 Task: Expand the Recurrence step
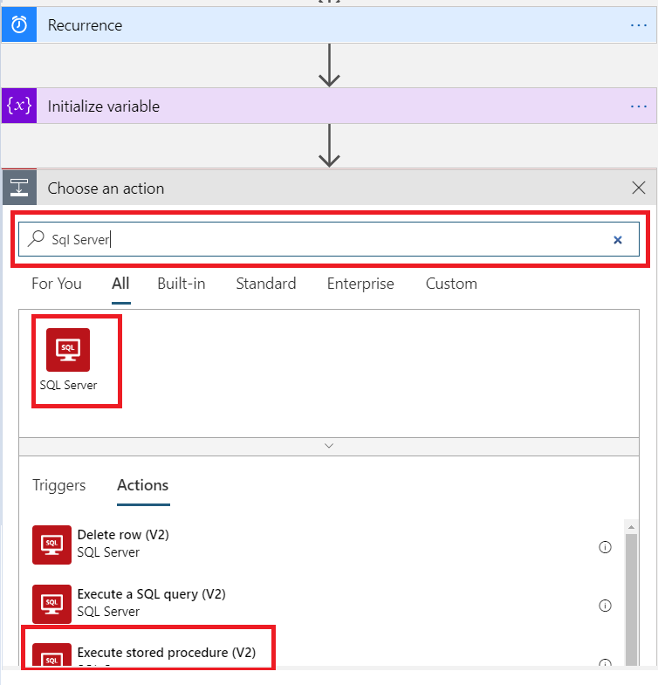[x=329, y=25]
